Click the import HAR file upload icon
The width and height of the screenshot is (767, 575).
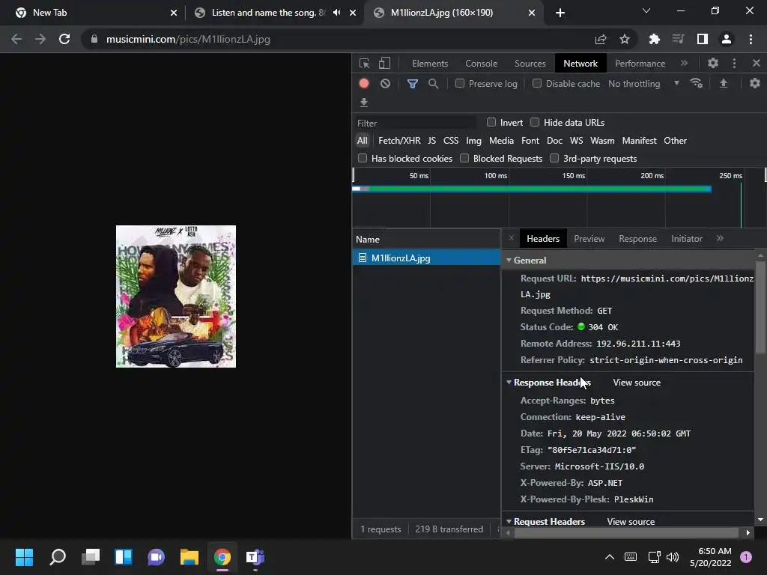pyautogui.click(x=724, y=84)
